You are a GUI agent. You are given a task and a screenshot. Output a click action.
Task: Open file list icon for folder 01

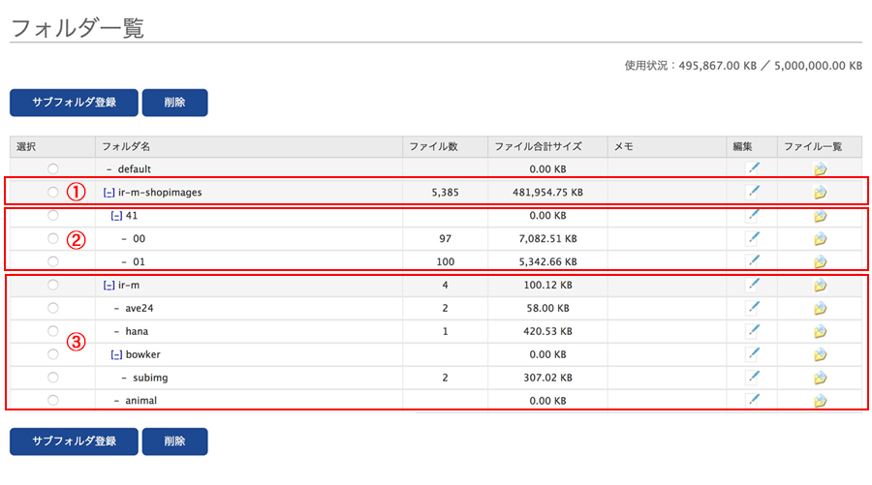click(x=820, y=261)
